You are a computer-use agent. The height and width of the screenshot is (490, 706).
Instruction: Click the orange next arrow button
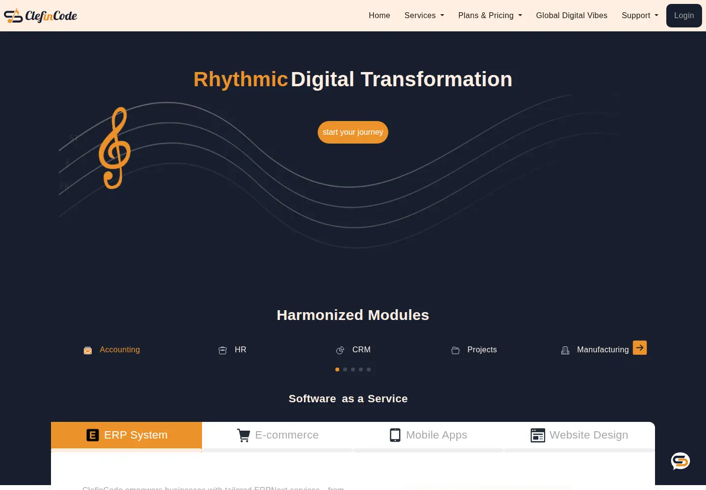click(x=640, y=347)
